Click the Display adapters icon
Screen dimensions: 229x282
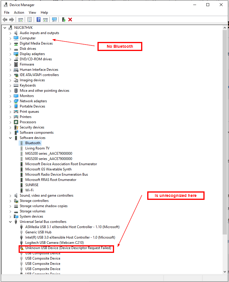pos(16,54)
